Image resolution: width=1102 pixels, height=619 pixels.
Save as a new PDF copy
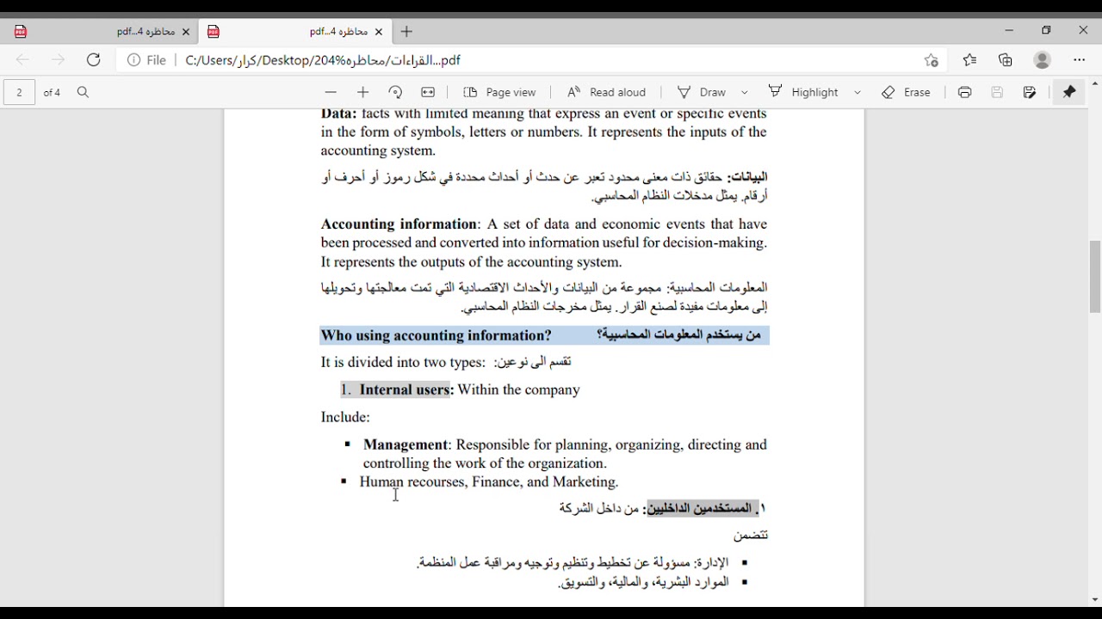pyautogui.click(x=1030, y=92)
